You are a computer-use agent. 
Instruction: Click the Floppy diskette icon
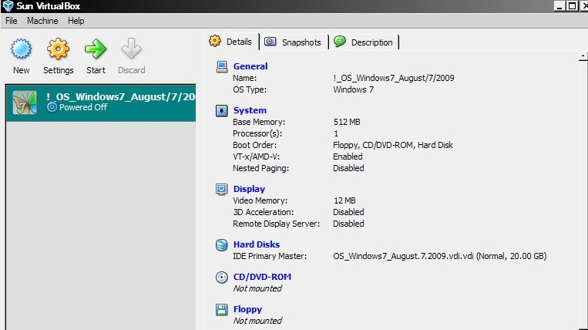click(222, 310)
